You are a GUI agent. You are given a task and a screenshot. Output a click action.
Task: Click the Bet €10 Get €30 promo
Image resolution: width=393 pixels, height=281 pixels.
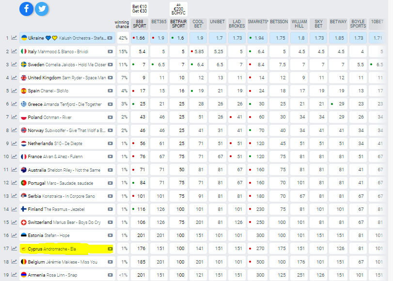[140, 9]
